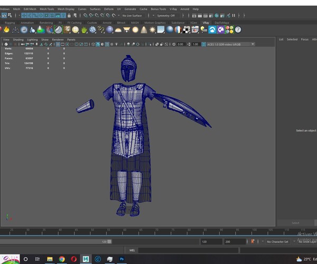Click the Select button at panel bottom
This screenshot has width=317, height=264.
tap(295, 223)
